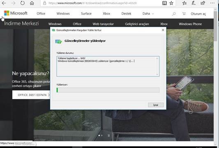The height and width of the screenshot is (148, 219).
Task: Select Surface in the top navigation
Action: [x=86, y=14]
